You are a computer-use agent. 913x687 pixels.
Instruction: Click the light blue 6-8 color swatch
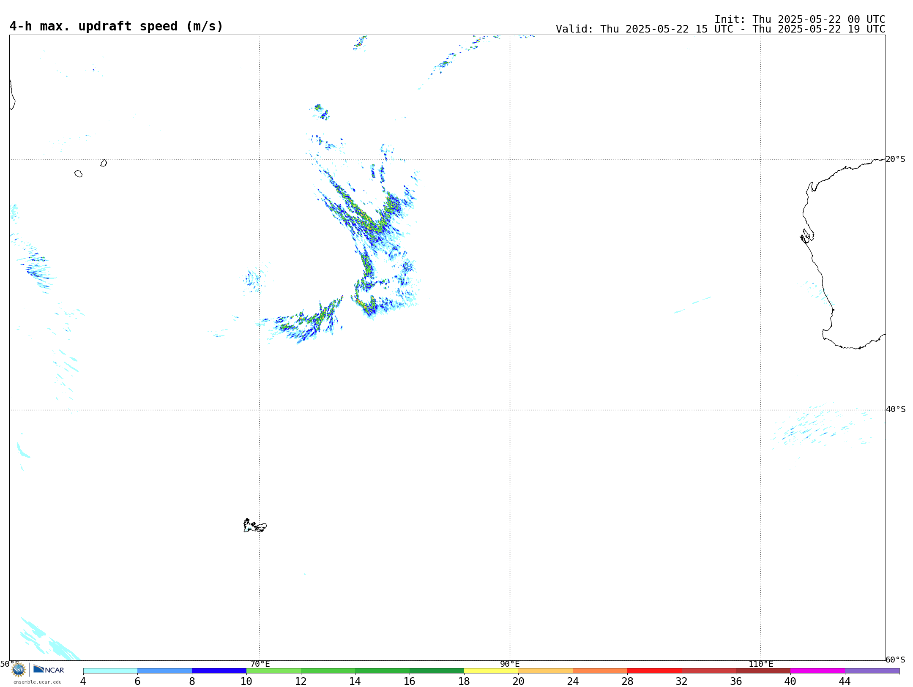tap(165, 671)
